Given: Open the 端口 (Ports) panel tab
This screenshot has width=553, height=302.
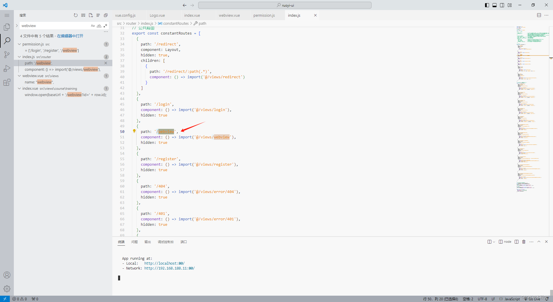Looking at the screenshot, I should tap(184, 242).
